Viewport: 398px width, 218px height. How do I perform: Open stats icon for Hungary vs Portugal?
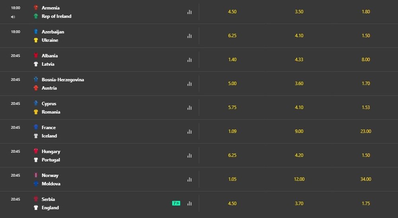189,156
